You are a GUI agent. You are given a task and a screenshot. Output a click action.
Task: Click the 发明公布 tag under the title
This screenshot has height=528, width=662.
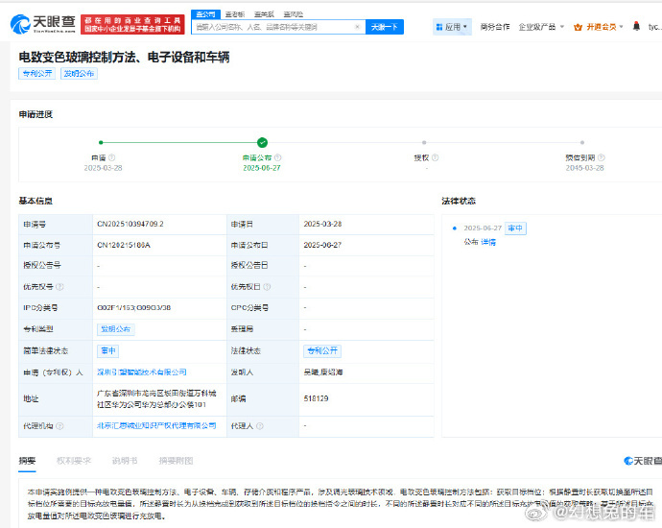tap(79, 74)
